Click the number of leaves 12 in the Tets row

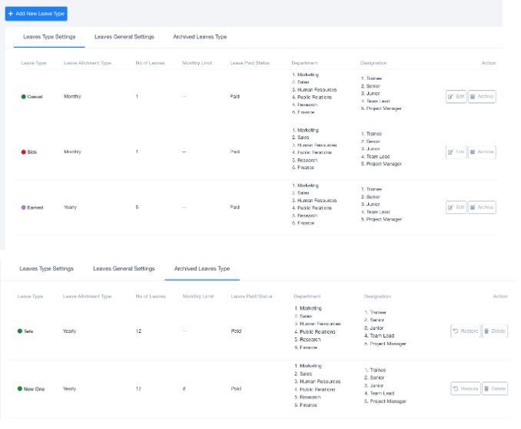point(138,331)
